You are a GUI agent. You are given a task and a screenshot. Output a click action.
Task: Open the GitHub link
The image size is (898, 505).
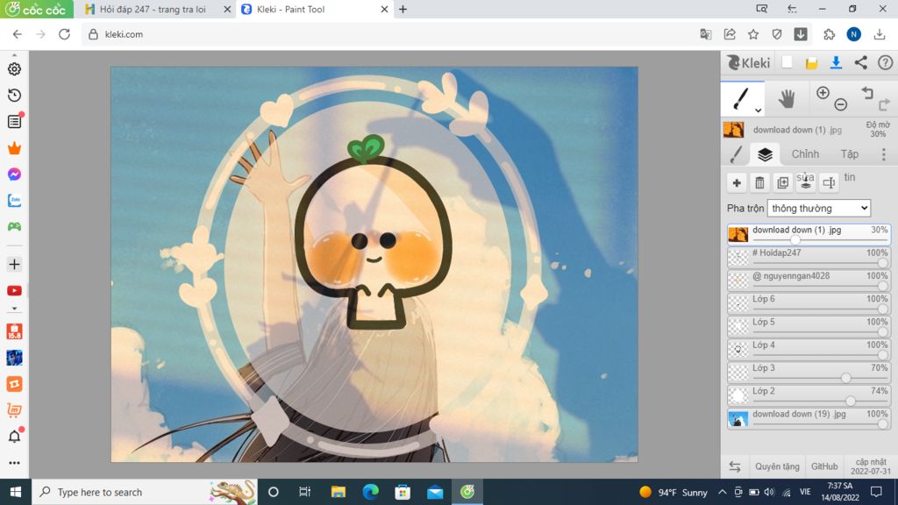click(x=824, y=466)
